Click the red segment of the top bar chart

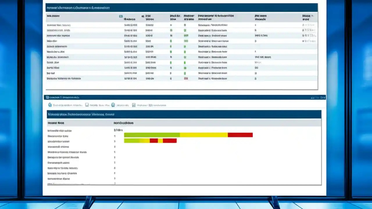tap(240, 135)
